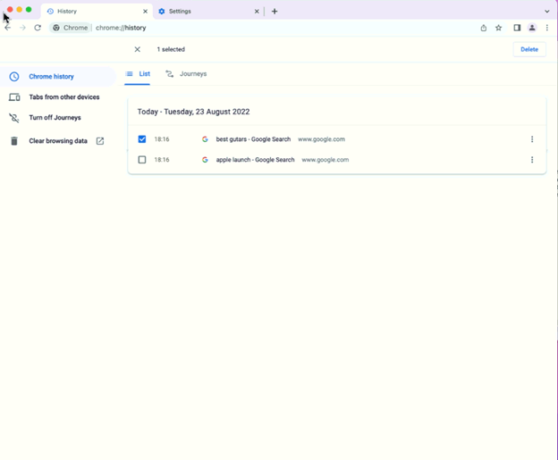The width and height of the screenshot is (558, 460).
Task: Click Google favicon of best gutars entry
Action: coord(205,139)
